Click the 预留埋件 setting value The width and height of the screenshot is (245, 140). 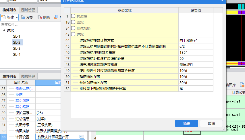pos(196,64)
